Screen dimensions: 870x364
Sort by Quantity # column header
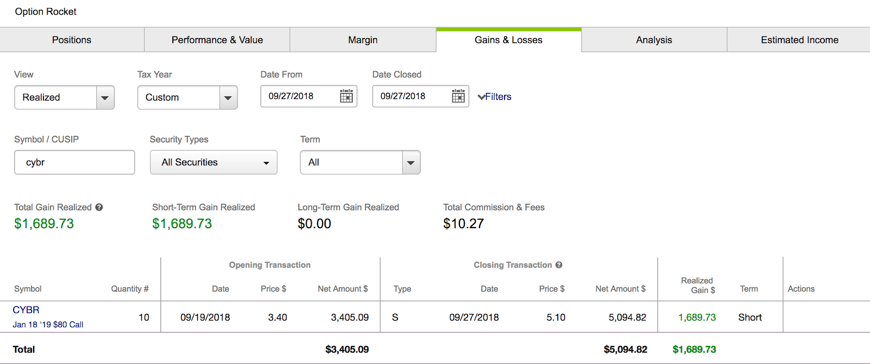pos(129,289)
